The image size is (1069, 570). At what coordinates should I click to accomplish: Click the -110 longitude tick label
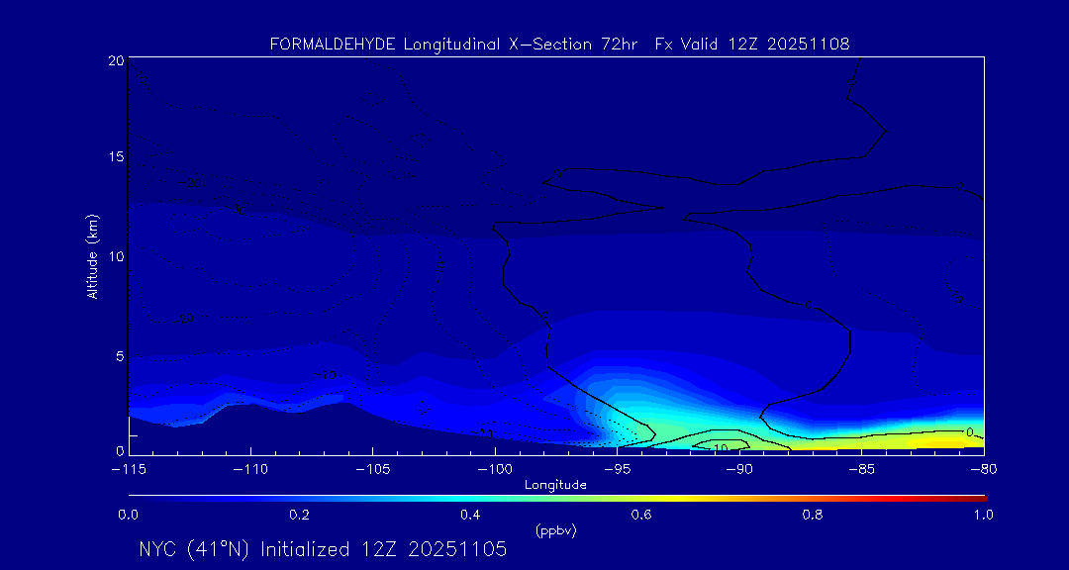[x=250, y=470]
